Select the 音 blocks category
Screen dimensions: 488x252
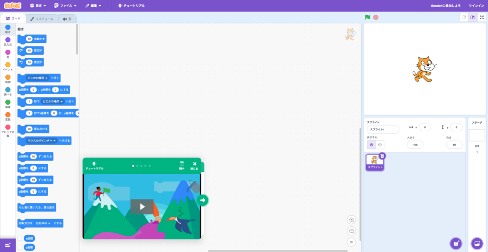[x=8, y=54]
